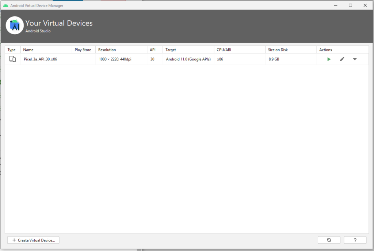Image resolution: width=374 pixels, height=251 pixels.
Task: Edit the Pixel_3a AVD with pencil icon
Action: [342, 59]
